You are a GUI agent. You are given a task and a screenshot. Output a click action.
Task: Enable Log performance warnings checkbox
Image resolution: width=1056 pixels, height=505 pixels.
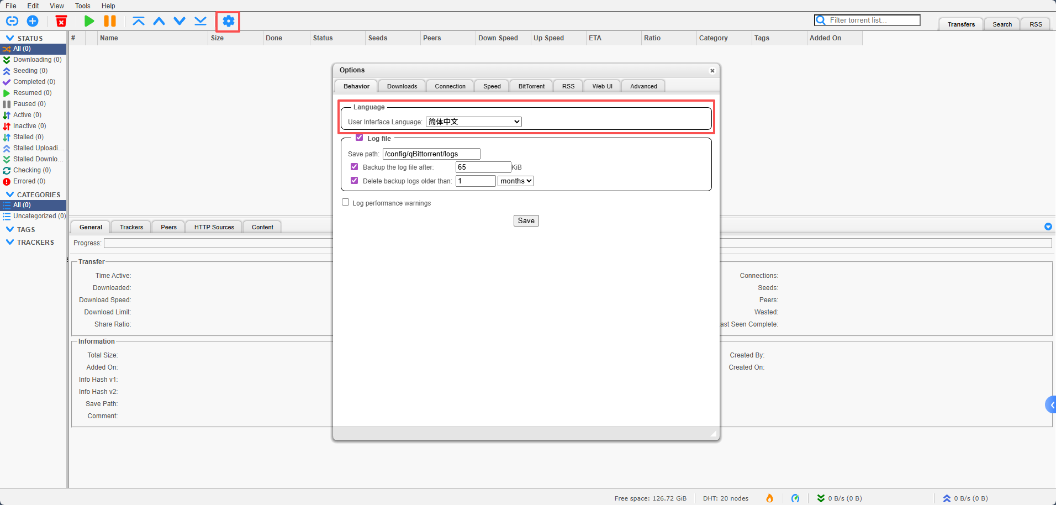346,202
